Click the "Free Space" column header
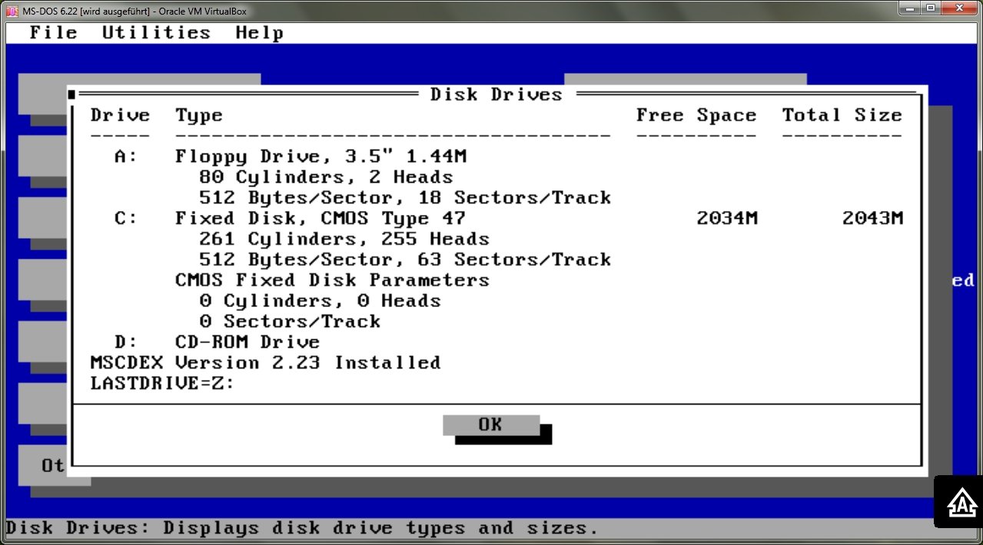The height and width of the screenshot is (545, 983). pyautogui.click(x=696, y=115)
